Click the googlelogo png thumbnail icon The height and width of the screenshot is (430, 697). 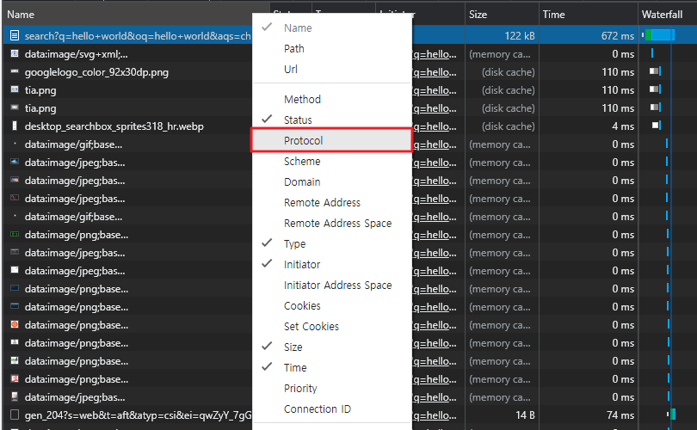point(15,71)
